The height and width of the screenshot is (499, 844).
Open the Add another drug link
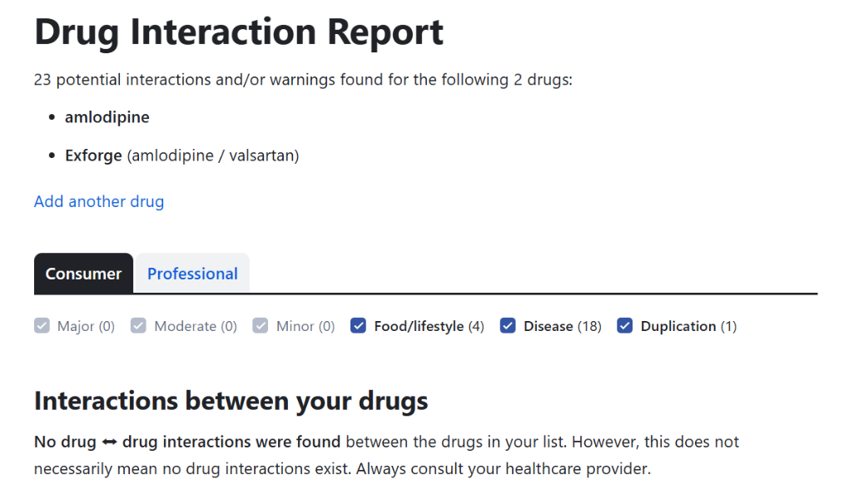point(99,201)
